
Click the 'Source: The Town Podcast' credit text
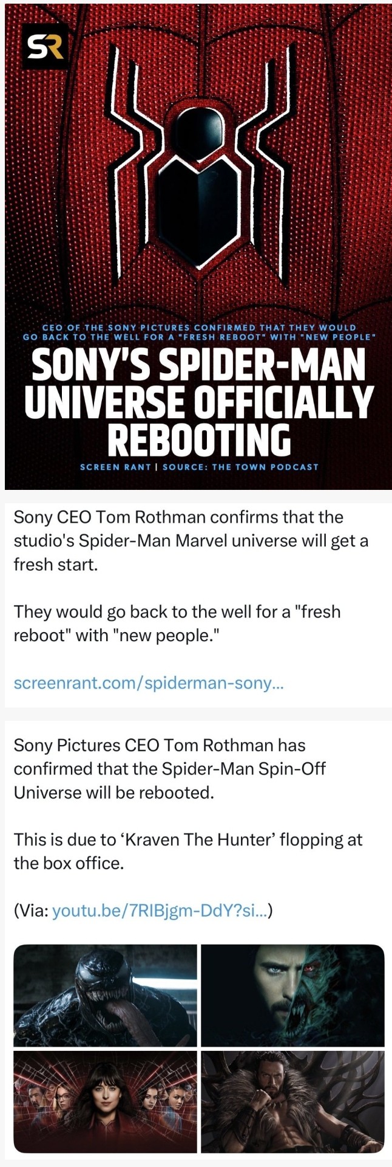(240, 467)
